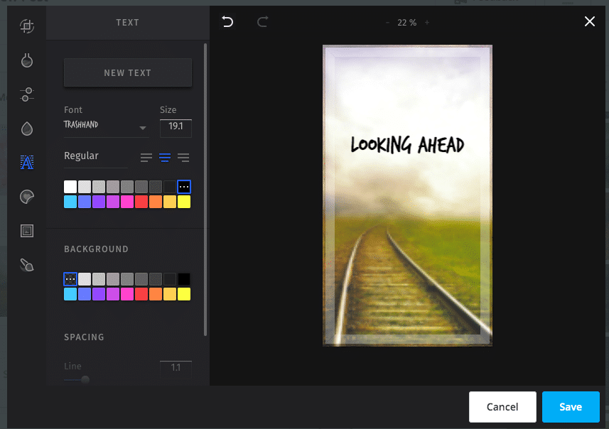
Task: Select the frames tool
Action: point(27,231)
